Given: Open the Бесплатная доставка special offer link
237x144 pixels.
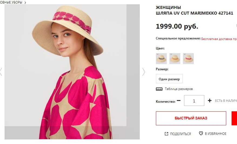Looking at the screenshot, I should pos(219,39).
